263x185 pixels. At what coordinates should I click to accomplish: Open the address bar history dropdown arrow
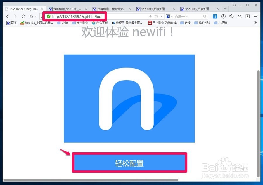(162, 16)
